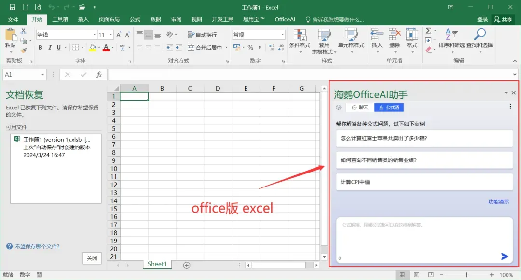Click the Open folder icon in the quick access bar
The image size is (521, 280).
point(82,7)
